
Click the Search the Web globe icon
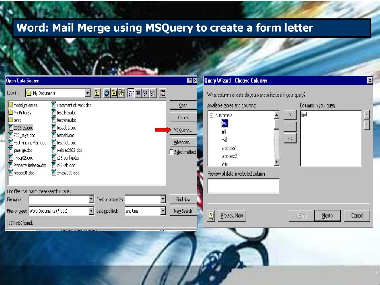[107, 93]
